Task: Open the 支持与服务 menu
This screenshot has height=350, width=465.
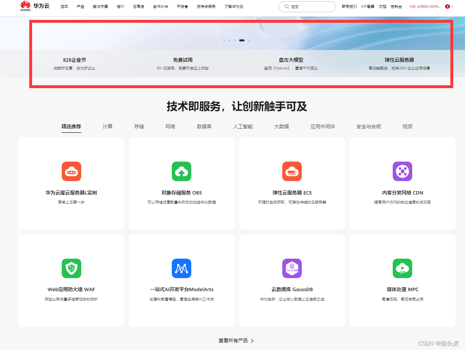Action: 206,6
